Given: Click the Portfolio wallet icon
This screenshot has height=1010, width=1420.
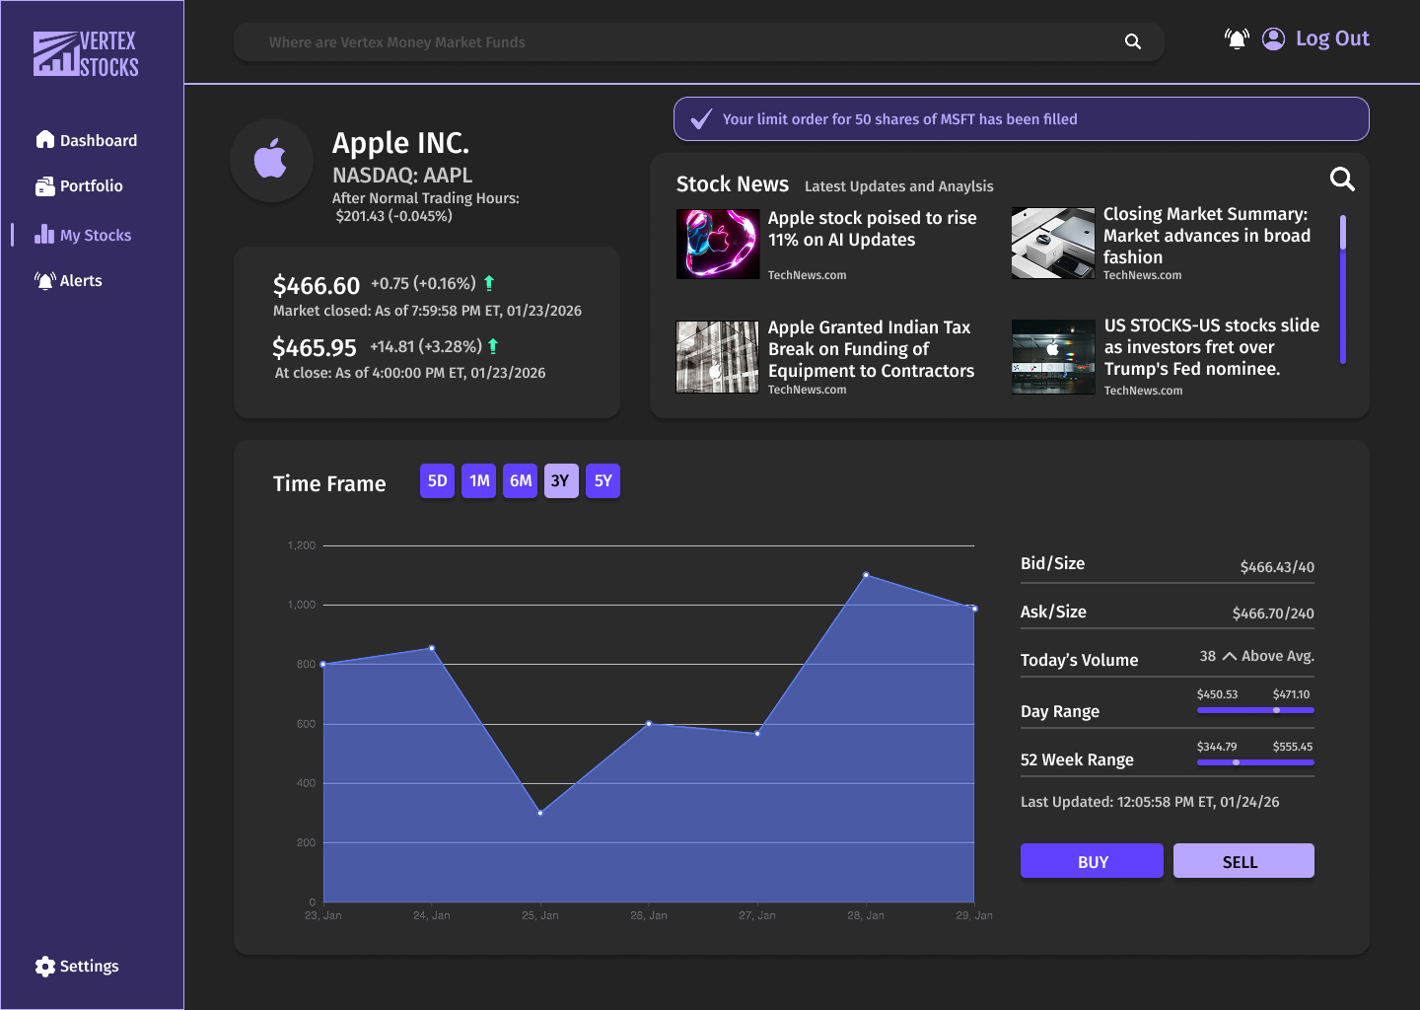Looking at the screenshot, I should point(45,185).
